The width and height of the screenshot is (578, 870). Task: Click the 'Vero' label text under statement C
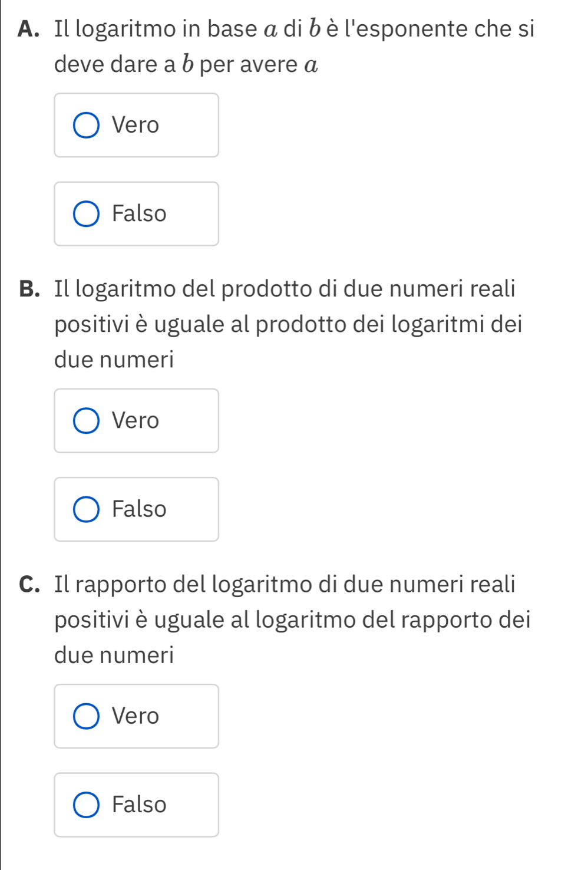click(136, 716)
